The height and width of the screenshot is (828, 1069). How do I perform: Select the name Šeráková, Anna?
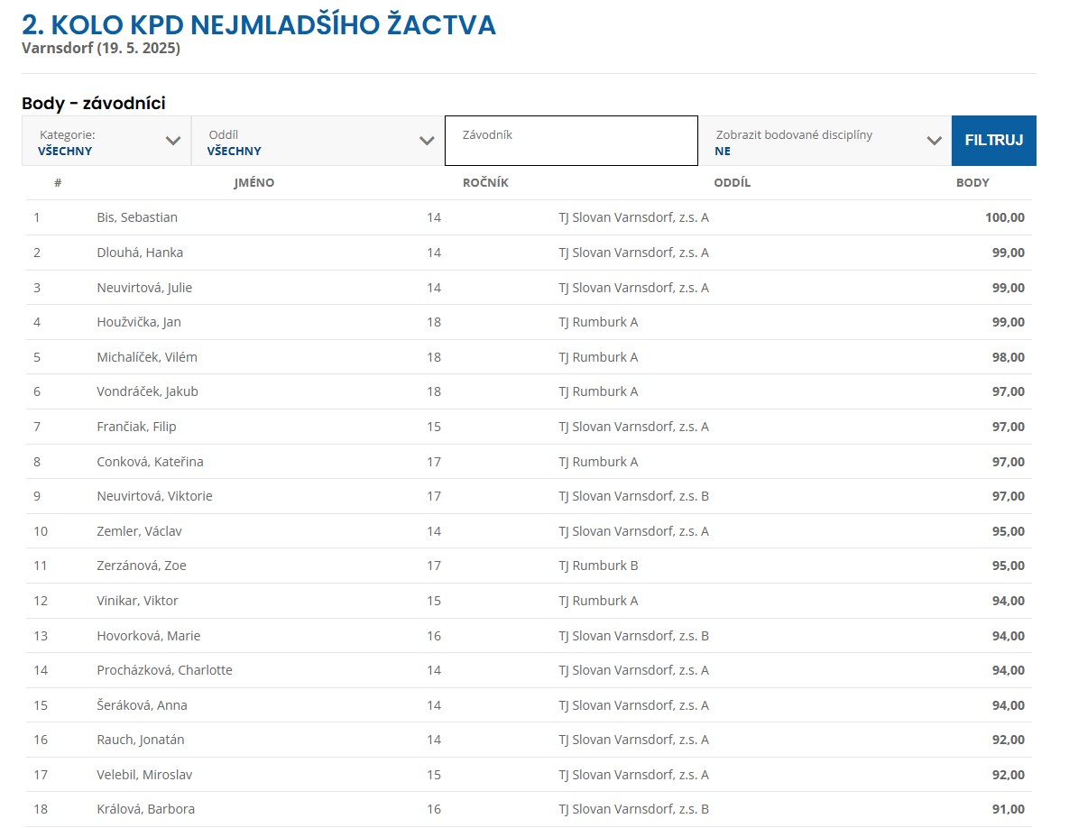(142, 705)
